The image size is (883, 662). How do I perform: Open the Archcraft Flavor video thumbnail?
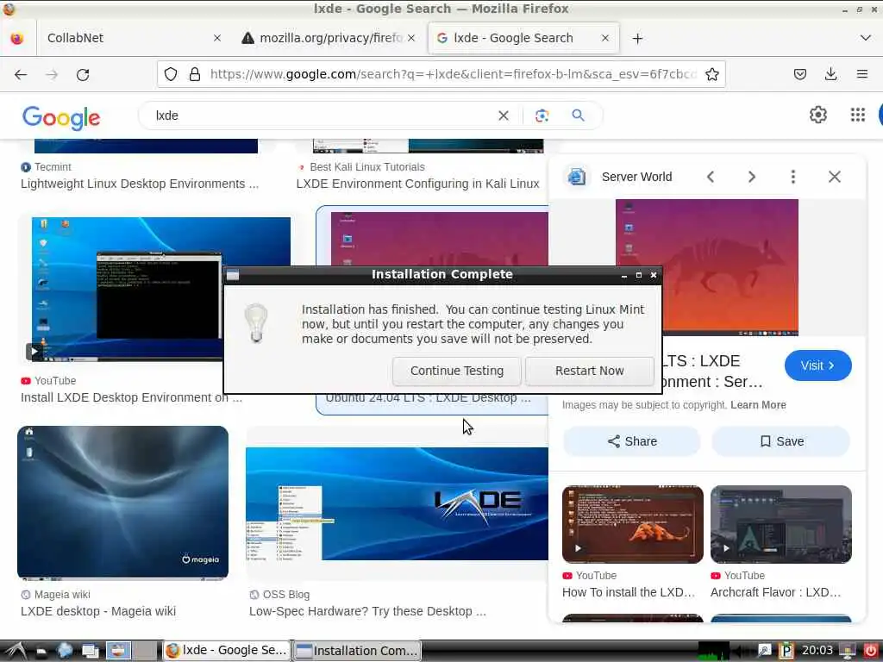(780, 524)
